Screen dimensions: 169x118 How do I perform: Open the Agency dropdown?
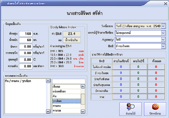point(163,40)
